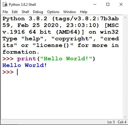Open the Options menu
The width and height of the screenshot is (128, 125).
53,12
